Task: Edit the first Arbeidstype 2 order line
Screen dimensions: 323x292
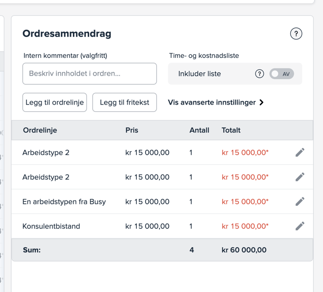Action: click(x=300, y=152)
